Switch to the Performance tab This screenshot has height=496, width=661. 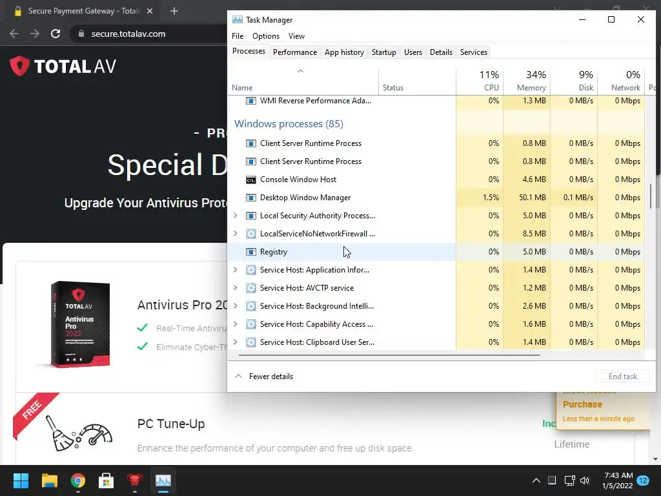[295, 52]
